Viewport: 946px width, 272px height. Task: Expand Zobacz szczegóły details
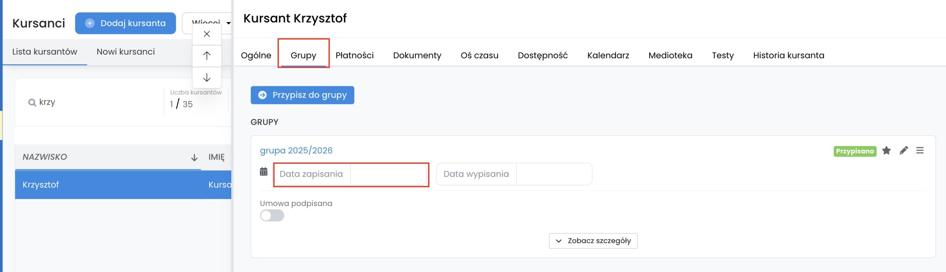pos(593,241)
